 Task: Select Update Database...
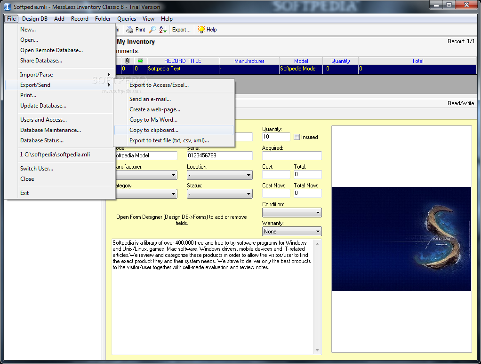pyautogui.click(x=60, y=106)
